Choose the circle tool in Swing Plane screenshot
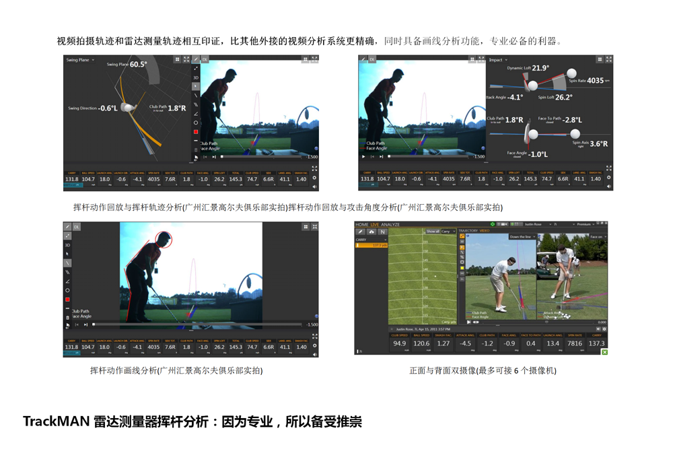The height and width of the screenshot is (476, 673). click(196, 123)
